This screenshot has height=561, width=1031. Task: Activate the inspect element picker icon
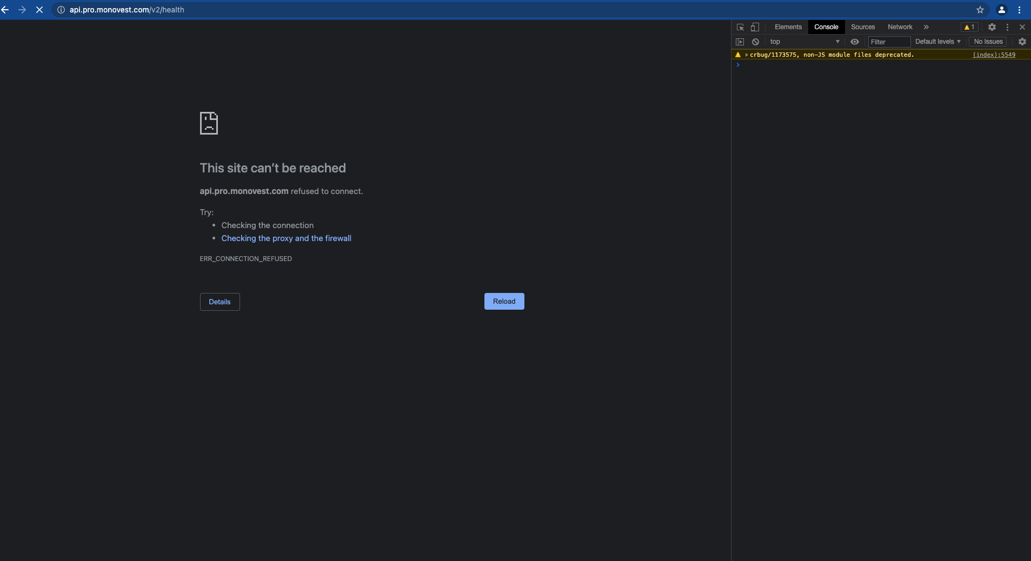coord(740,27)
